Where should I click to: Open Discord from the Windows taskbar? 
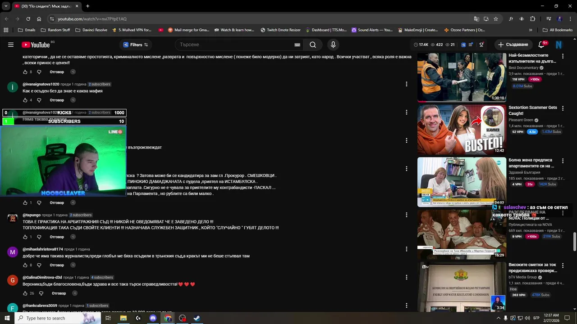tap(153, 318)
